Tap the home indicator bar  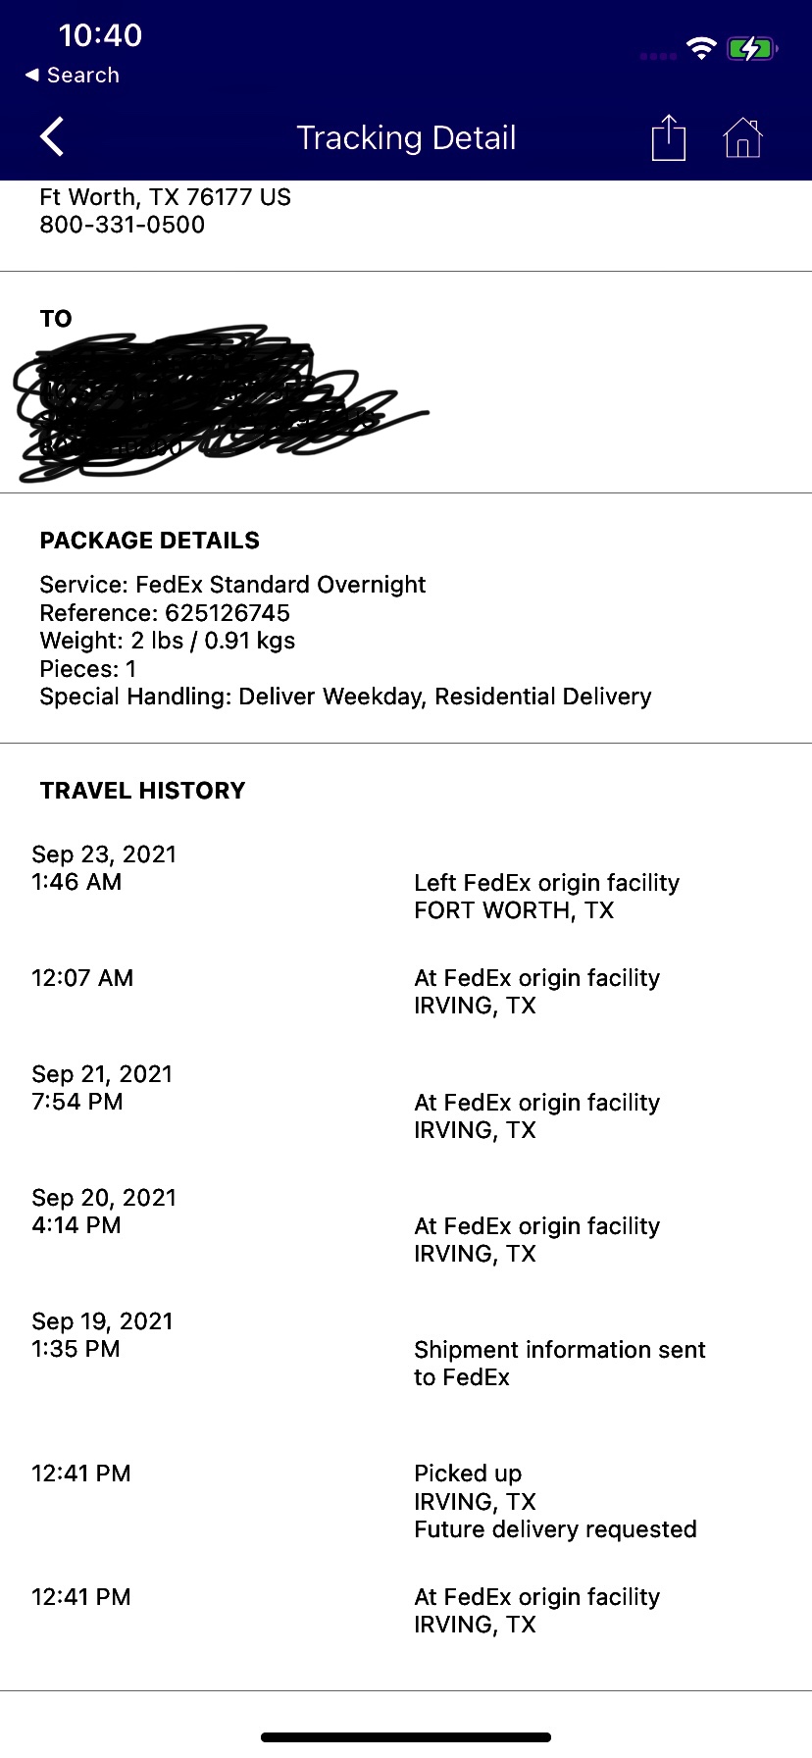pyautogui.click(x=406, y=1737)
